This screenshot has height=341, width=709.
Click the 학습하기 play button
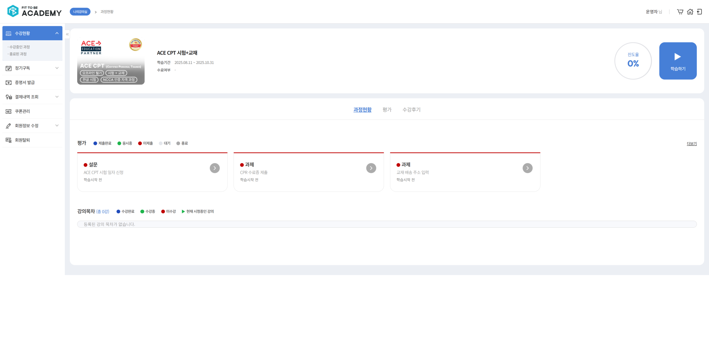(678, 61)
